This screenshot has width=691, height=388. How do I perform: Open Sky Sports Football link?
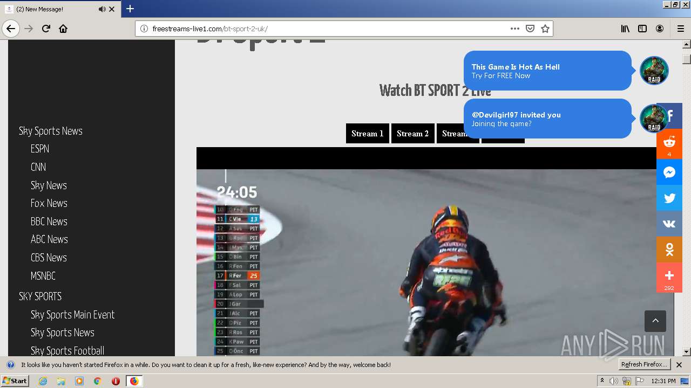[67, 351]
